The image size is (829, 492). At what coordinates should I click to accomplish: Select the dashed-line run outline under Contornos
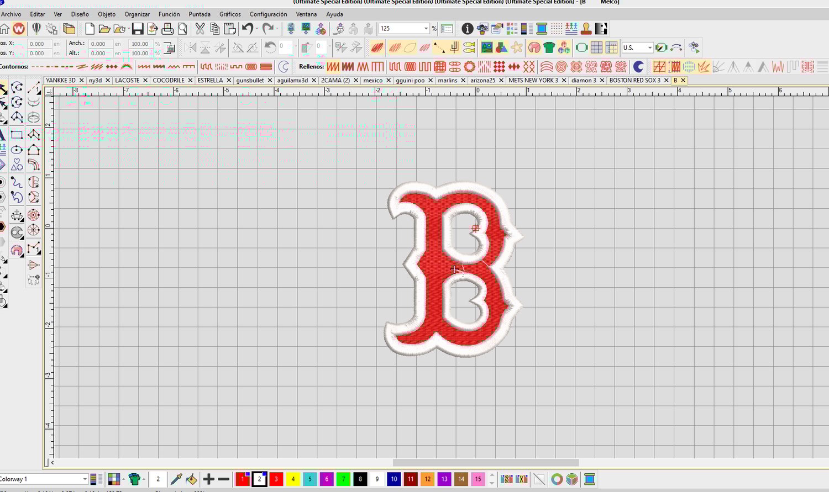coord(38,67)
